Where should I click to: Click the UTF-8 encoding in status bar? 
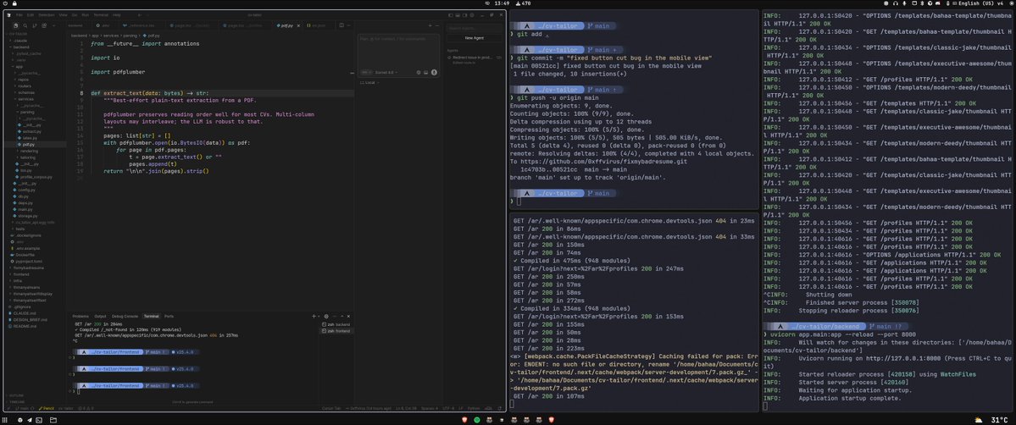pos(447,408)
